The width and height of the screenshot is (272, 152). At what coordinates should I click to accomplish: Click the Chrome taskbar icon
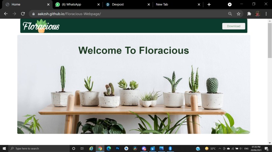point(100,148)
